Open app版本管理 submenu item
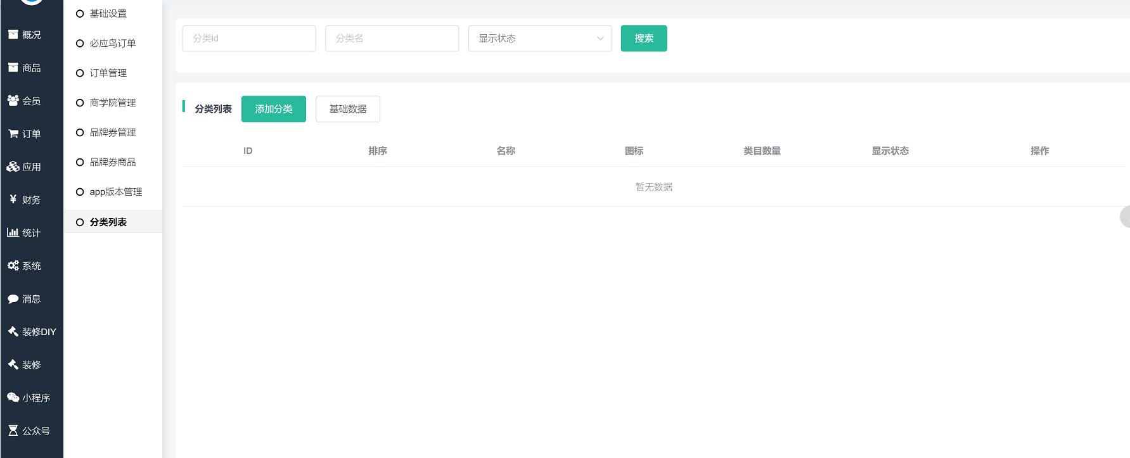The image size is (1130, 458). (x=115, y=192)
